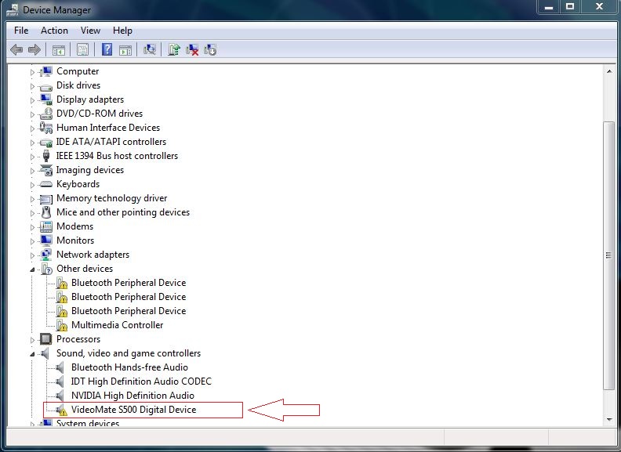Open the File menu
Viewport: 621px width, 452px height.
coord(21,31)
